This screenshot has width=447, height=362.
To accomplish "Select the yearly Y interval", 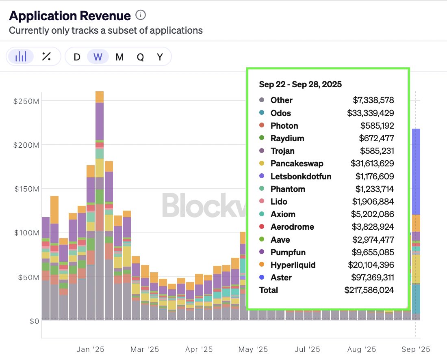I will point(160,57).
